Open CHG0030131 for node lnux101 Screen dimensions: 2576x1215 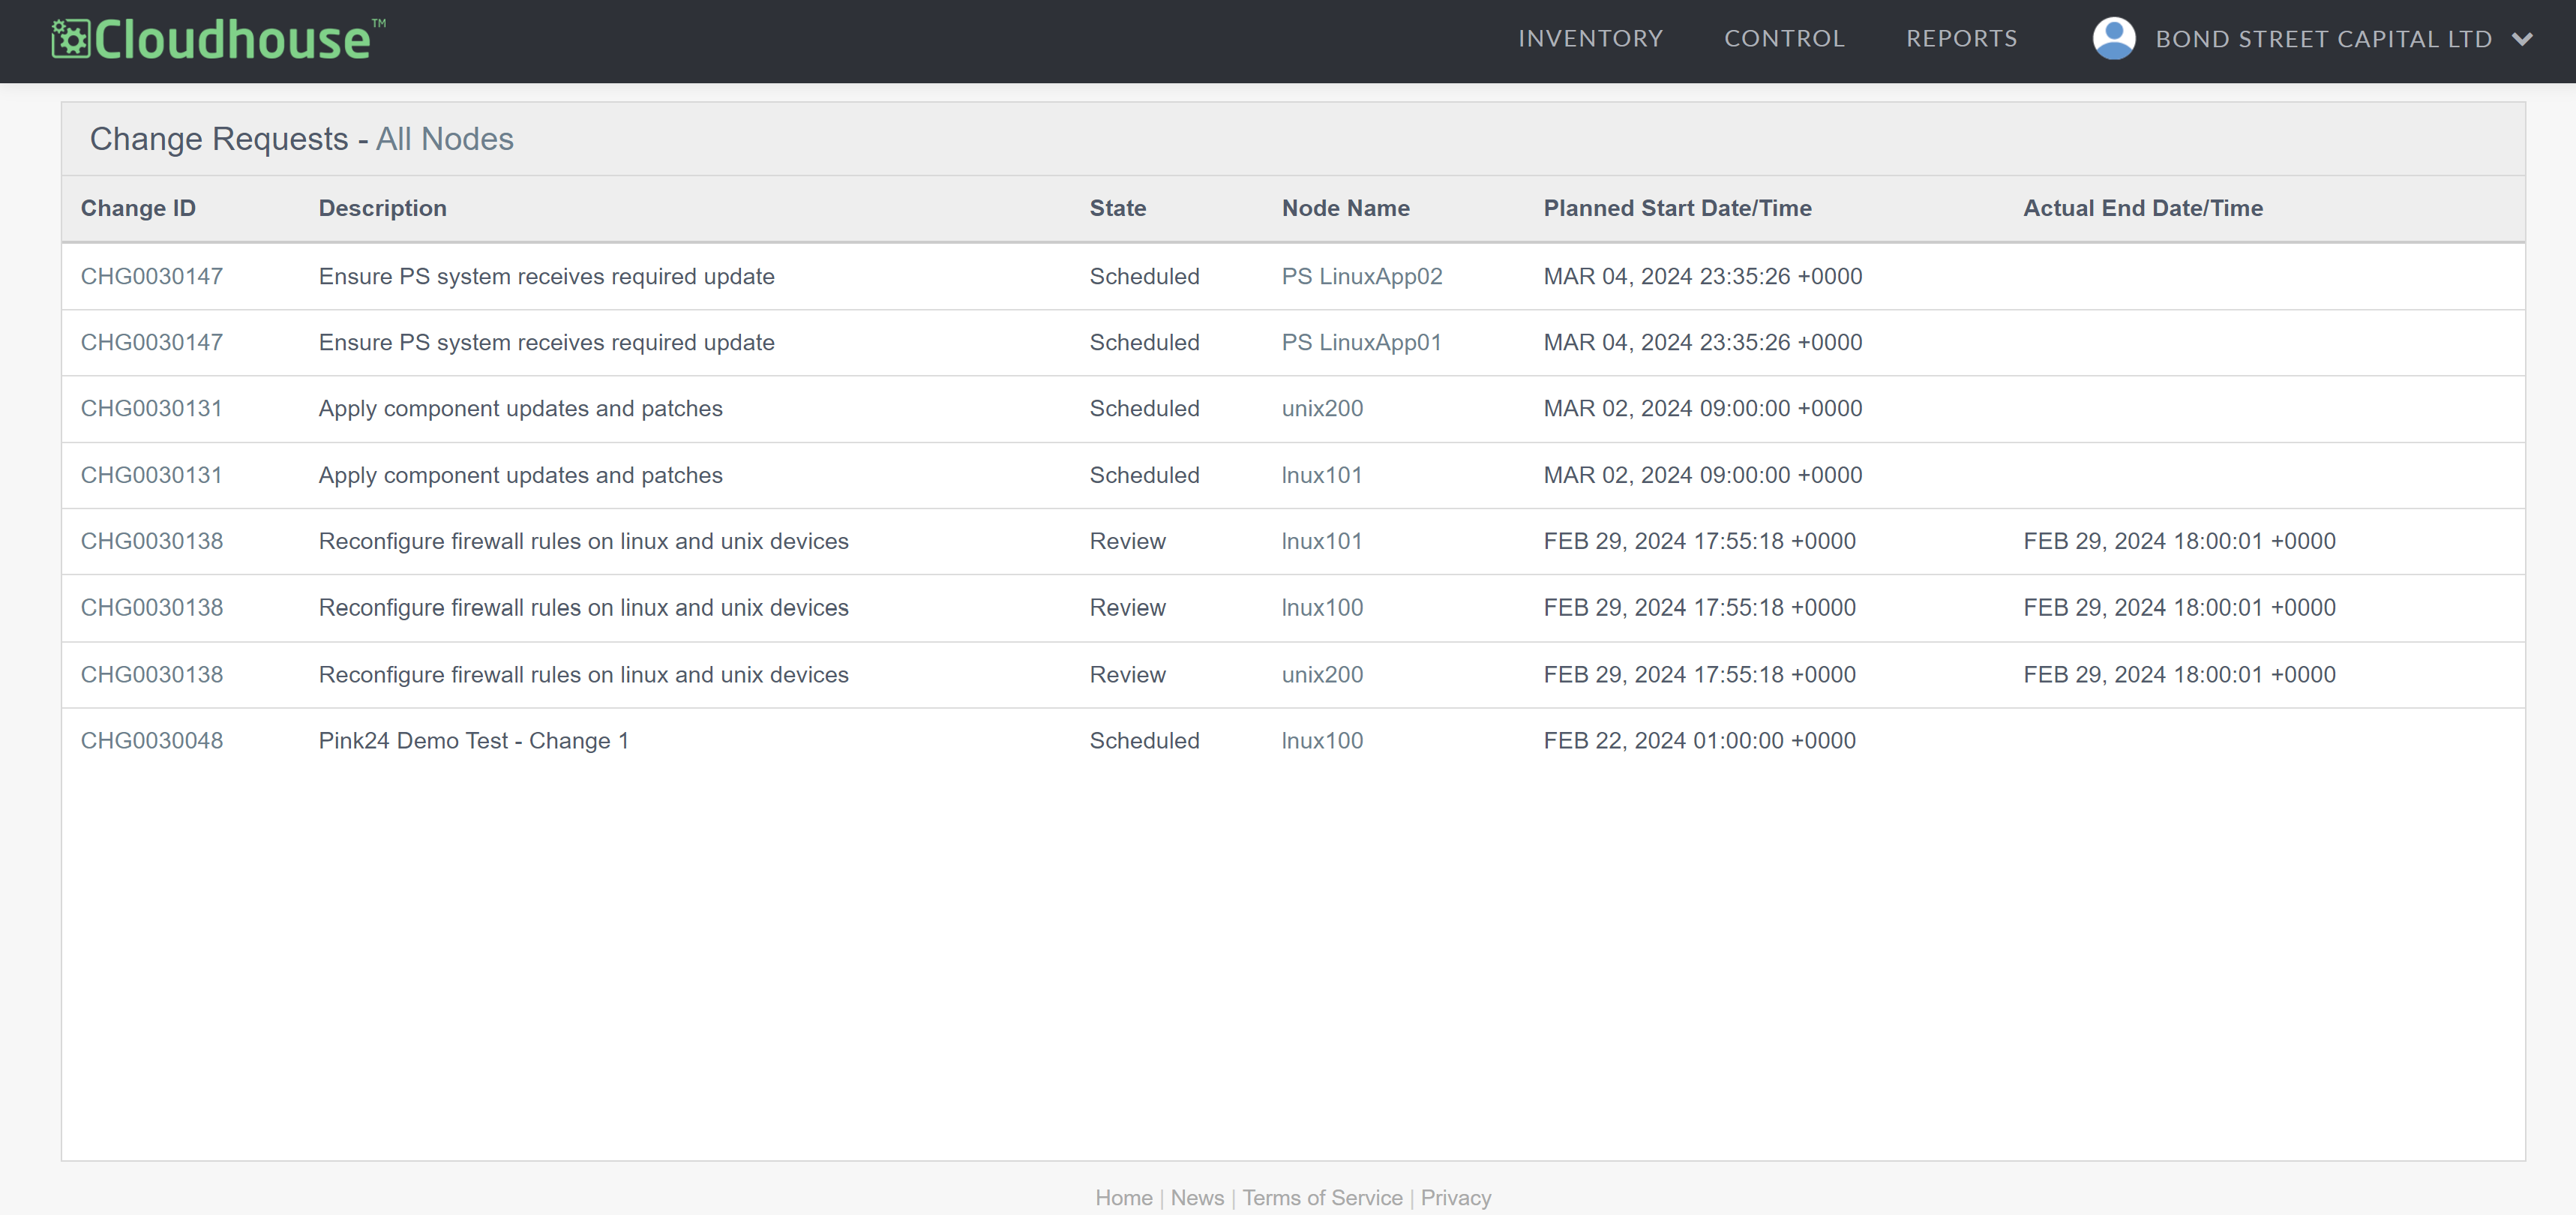152,475
